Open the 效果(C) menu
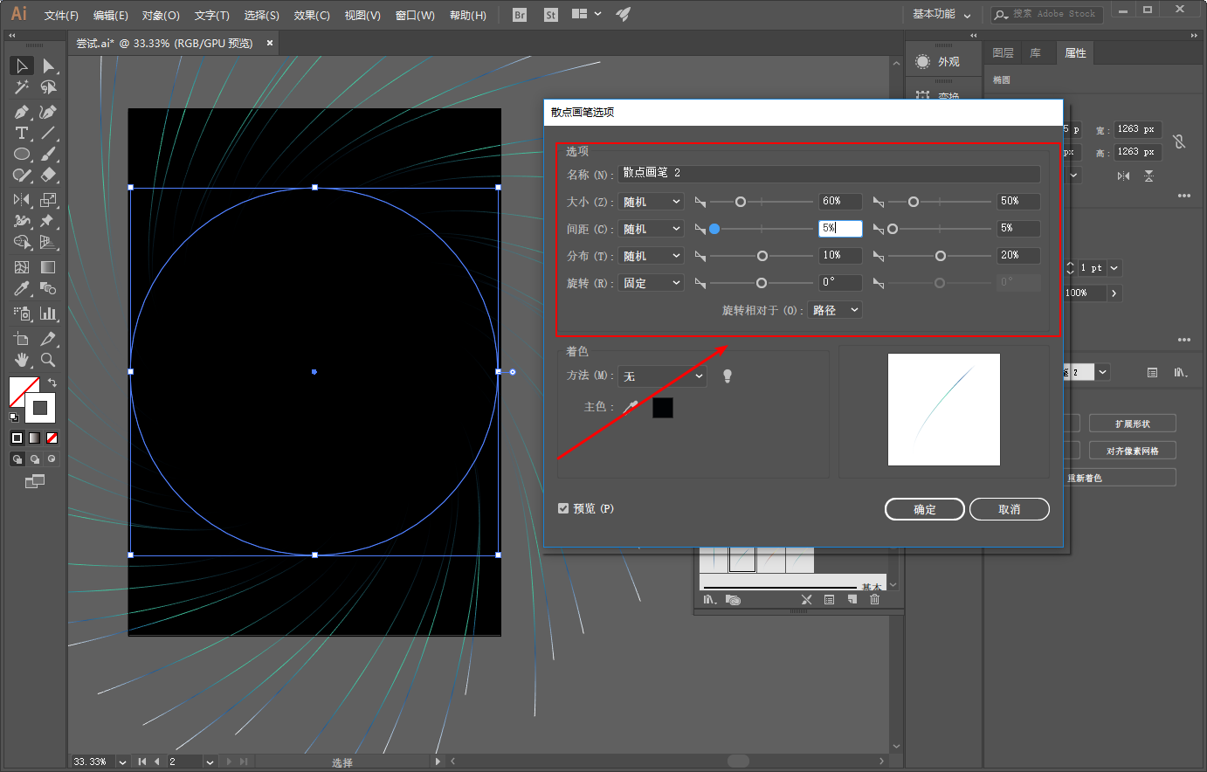 [312, 15]
